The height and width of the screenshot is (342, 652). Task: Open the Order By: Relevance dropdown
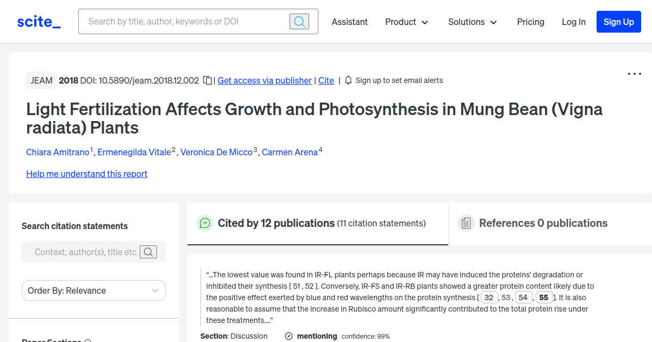coord(93,290)
